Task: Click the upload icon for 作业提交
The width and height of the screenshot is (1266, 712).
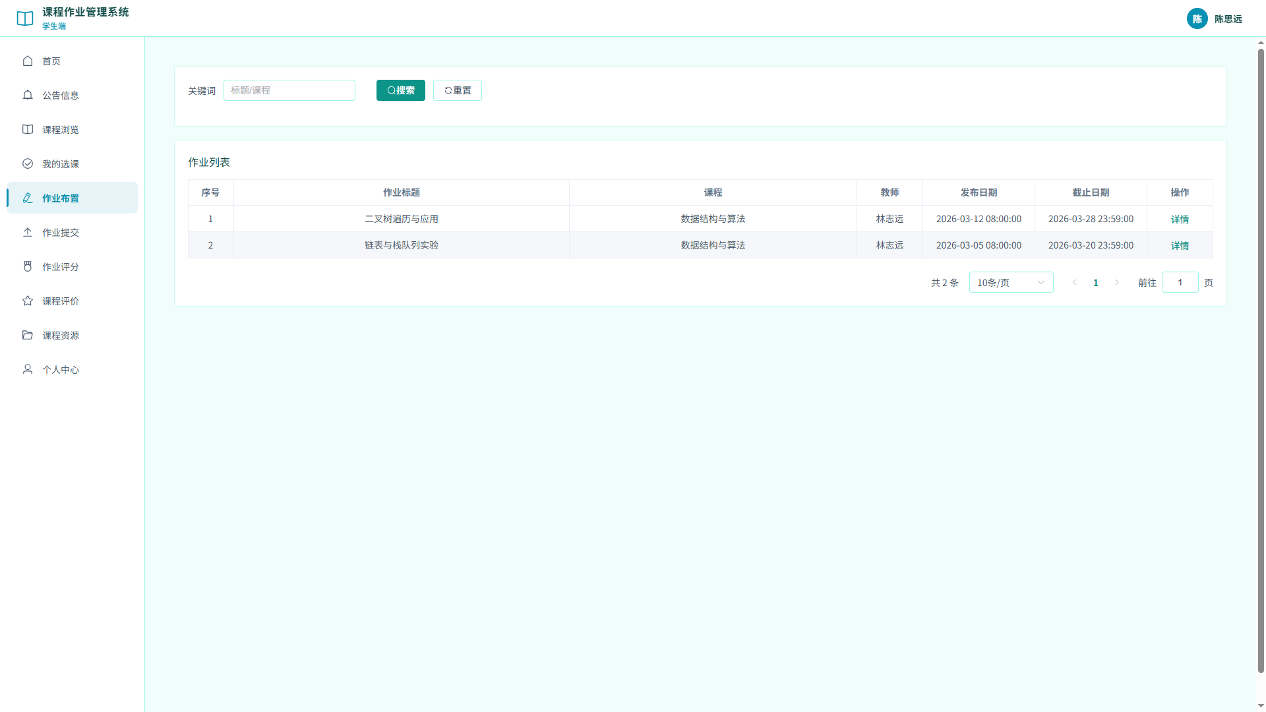Action: coord(28,232)
